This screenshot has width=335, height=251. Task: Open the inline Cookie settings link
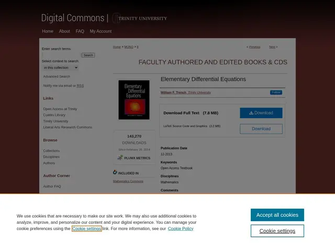pyautogui.click(x=86, y=229)
